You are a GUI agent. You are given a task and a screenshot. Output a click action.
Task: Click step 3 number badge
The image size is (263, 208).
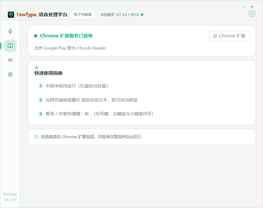click(40, 114)
